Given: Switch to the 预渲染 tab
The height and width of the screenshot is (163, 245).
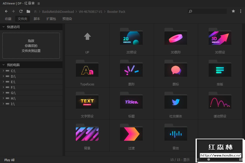Looking at the screenshot, I should tap(67, 19).
